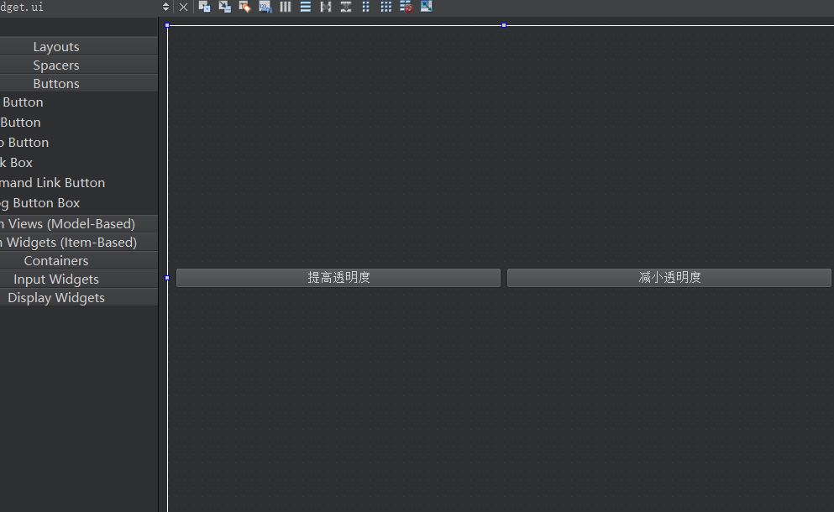Open the widget.ui file selector dropdown

(165, 7)
